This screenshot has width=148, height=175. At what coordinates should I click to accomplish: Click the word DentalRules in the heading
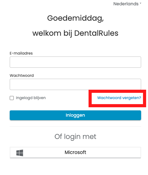[x=96, y=33]
